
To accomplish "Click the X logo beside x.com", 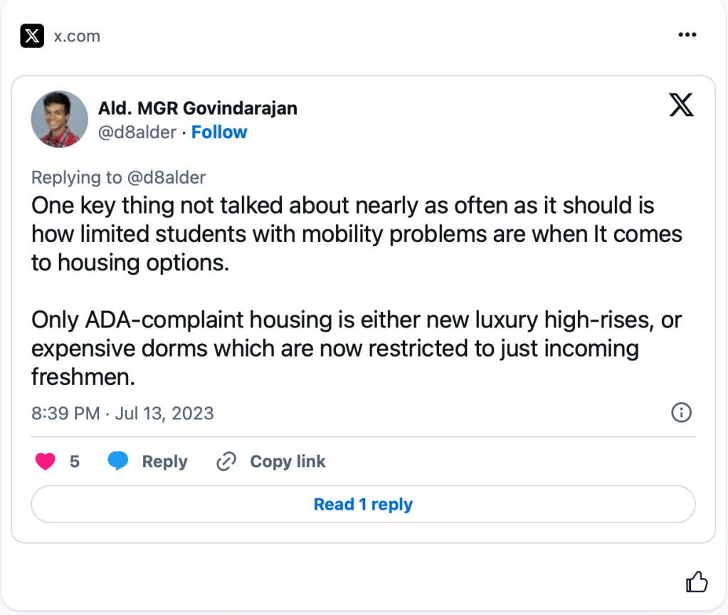I will pos(32,36).
